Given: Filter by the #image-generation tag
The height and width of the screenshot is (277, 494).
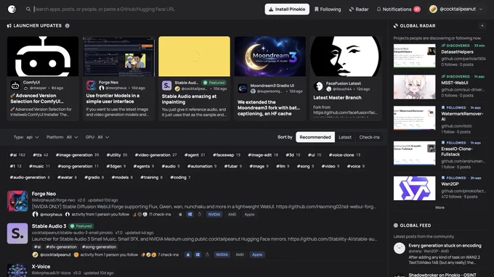Looking at the screenshot, I should pos(77,155).
